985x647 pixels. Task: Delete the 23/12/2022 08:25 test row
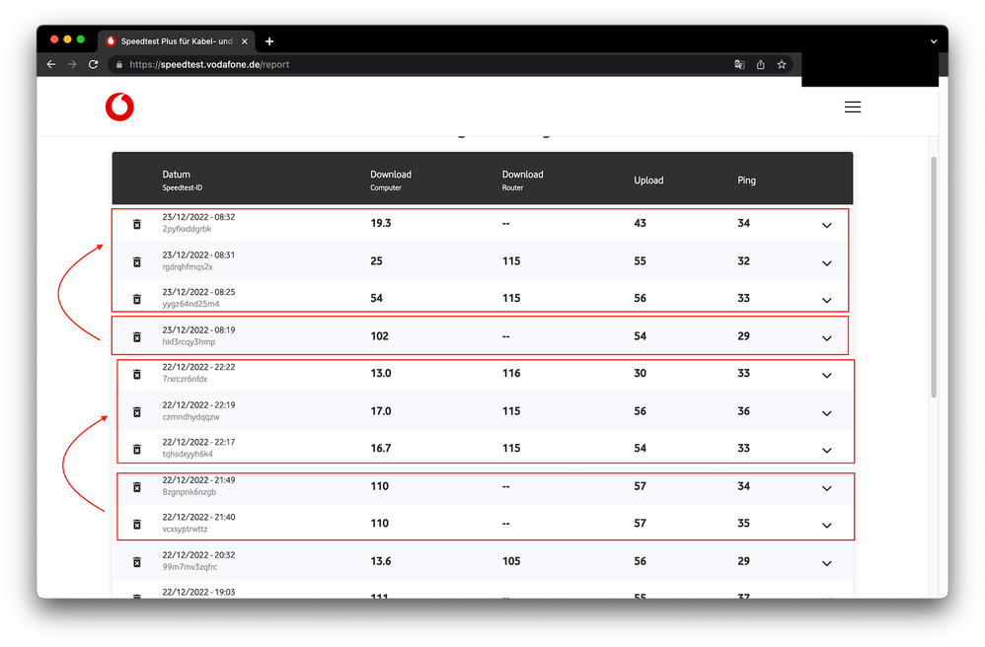point(137,299)
